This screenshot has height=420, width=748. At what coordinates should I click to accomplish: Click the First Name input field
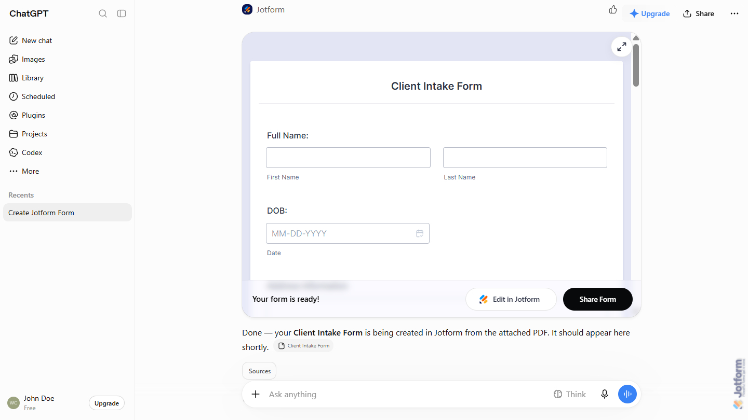348,158
